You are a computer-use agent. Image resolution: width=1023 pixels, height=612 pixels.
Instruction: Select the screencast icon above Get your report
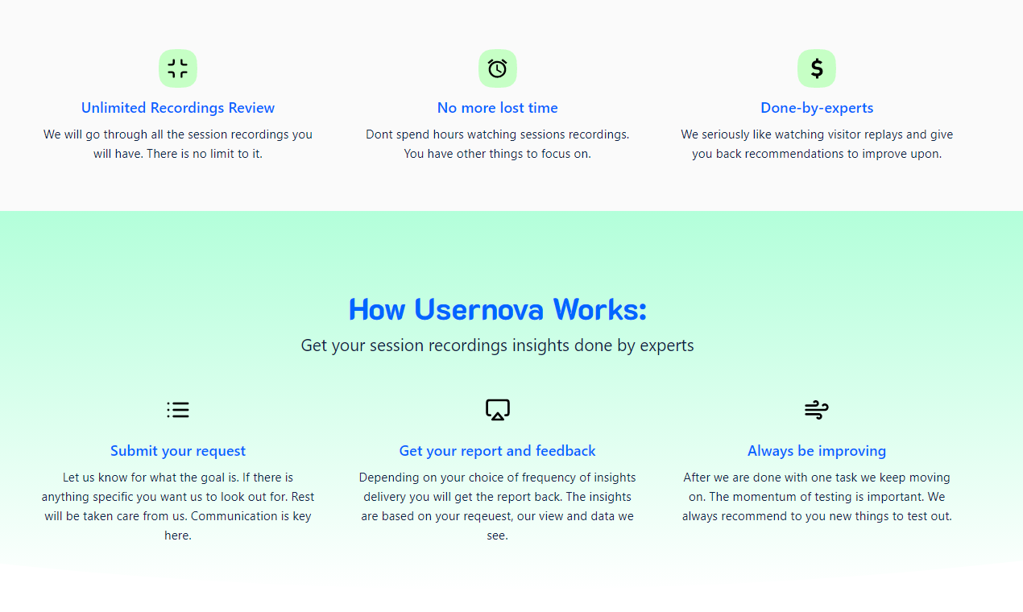coord(497,409)
